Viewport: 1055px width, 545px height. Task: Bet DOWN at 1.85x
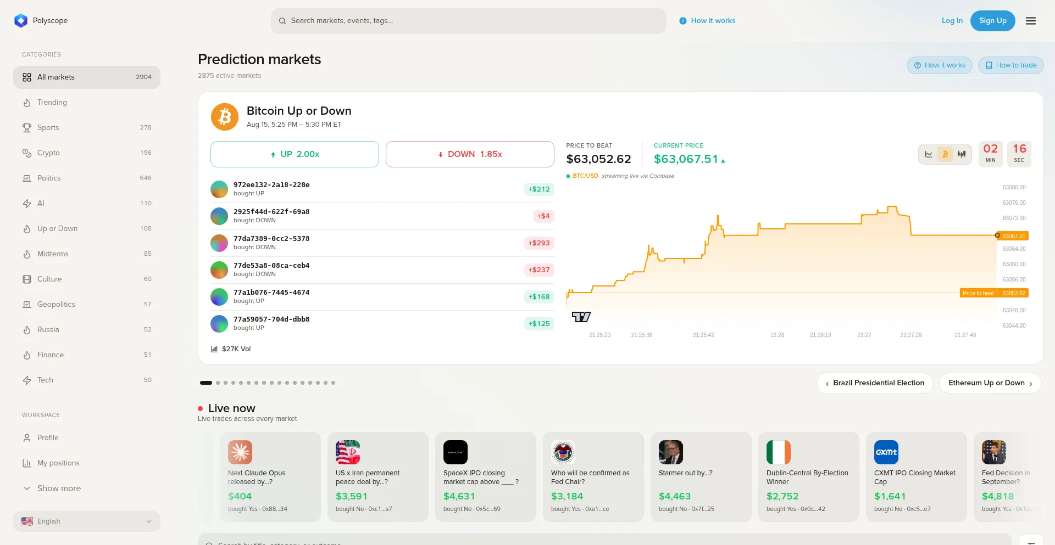coord(470,154)
